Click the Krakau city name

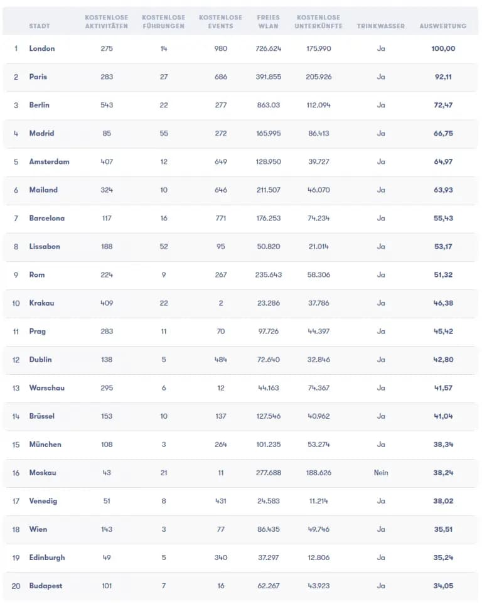pyautogui.click(x=41, y=303)
